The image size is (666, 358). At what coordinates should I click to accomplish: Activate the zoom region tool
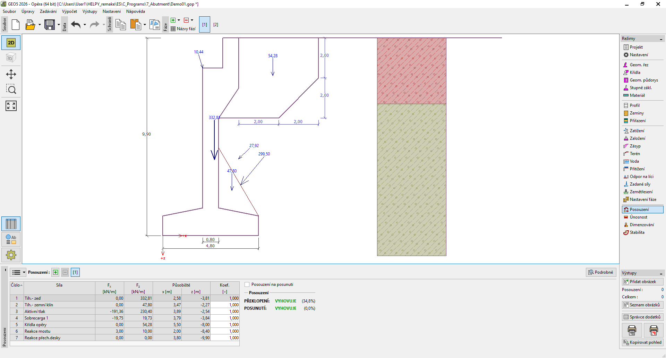coord(11,89)
